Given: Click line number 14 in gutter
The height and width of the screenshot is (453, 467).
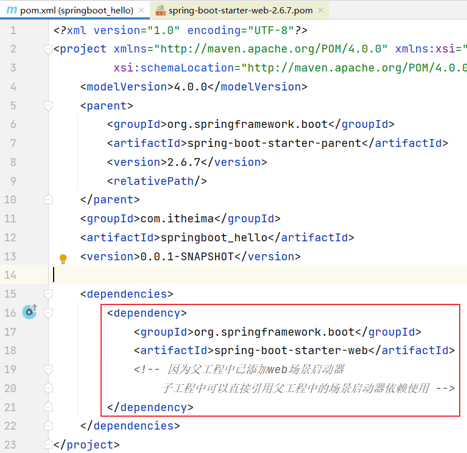Looking at the screenshot, I should click(x=10, y=275).
